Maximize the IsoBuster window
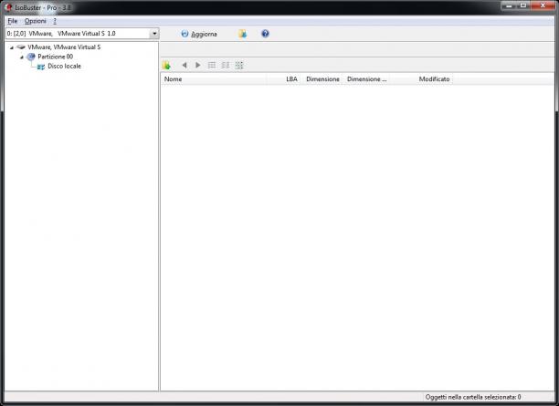 [523, 5]
